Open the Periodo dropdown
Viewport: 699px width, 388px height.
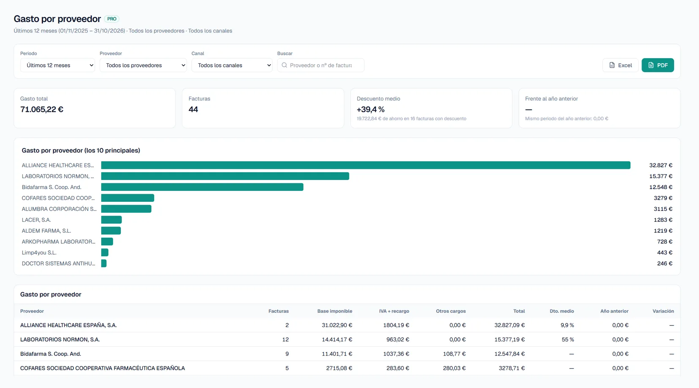click(x=57, y=65)
